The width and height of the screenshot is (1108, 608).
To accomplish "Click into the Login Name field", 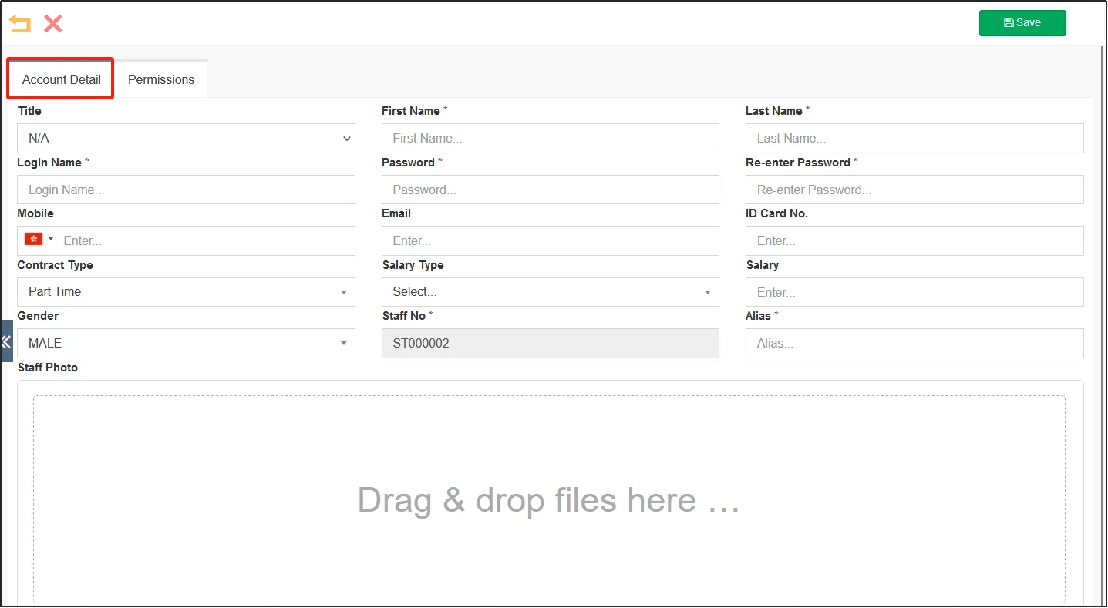I will pos(186,190).
